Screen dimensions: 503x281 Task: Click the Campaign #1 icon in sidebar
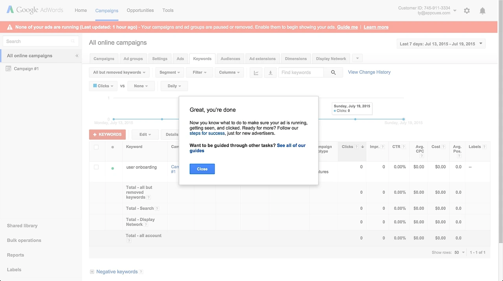click(8, 69)
